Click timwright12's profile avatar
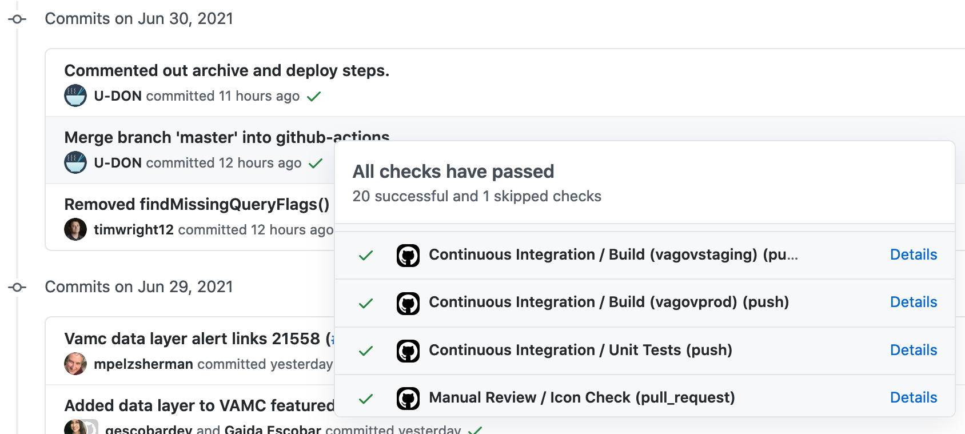This screenshot has width=965, height=434. [x=75, y=229]
